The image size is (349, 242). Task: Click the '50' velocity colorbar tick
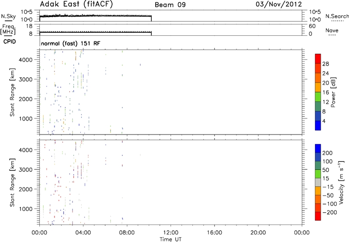click(x=325, y=170)
